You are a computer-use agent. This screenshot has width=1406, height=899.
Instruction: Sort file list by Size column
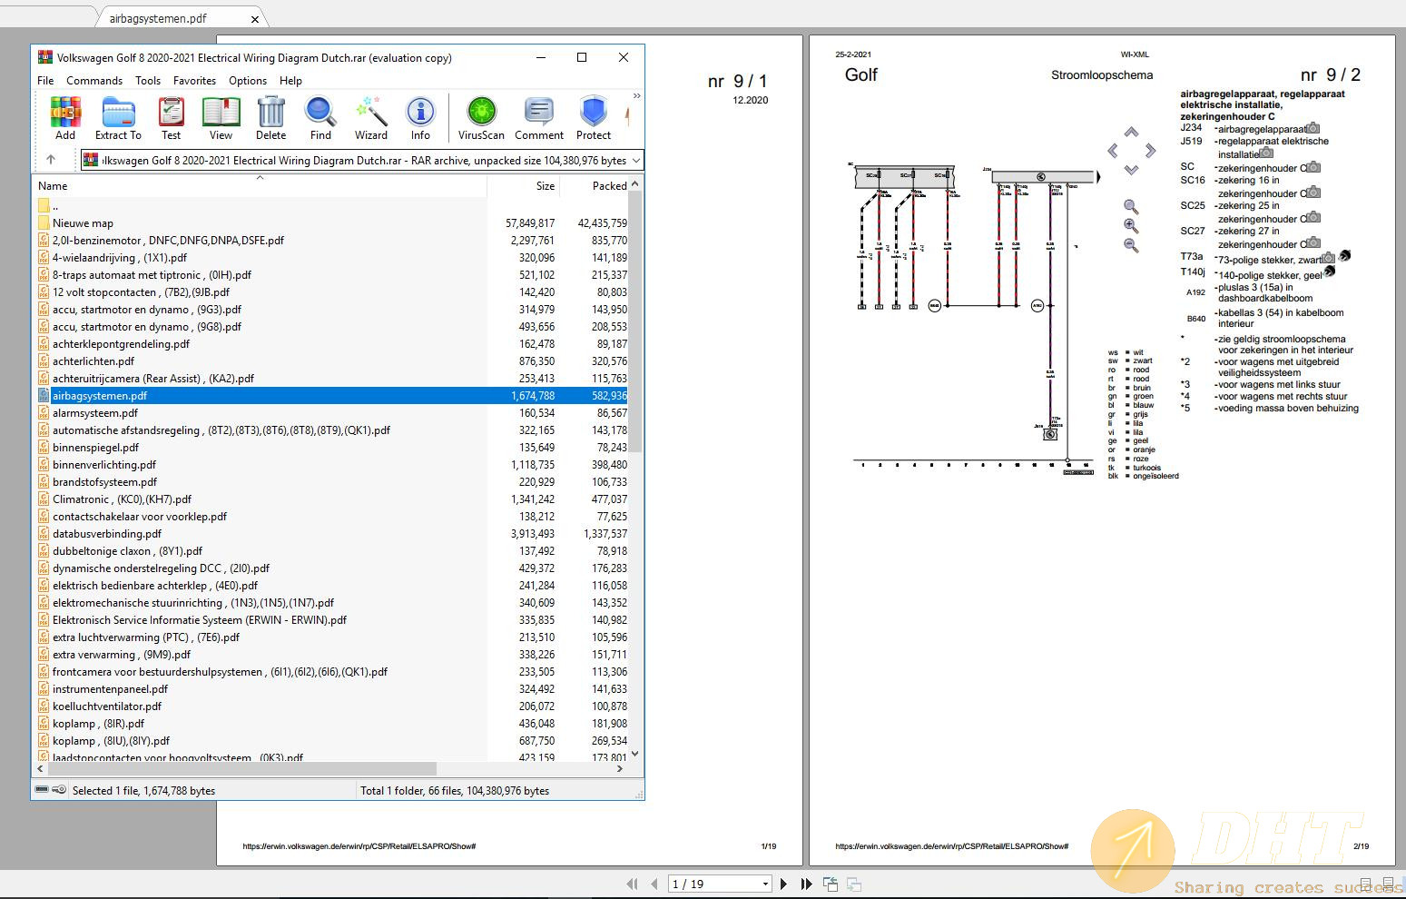click(x=523, y=185)
